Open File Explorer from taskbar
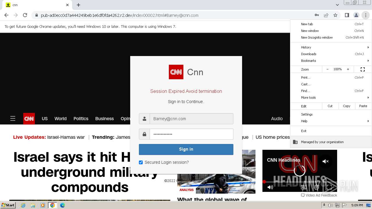The image size is (372, 209). pos(33,205)
